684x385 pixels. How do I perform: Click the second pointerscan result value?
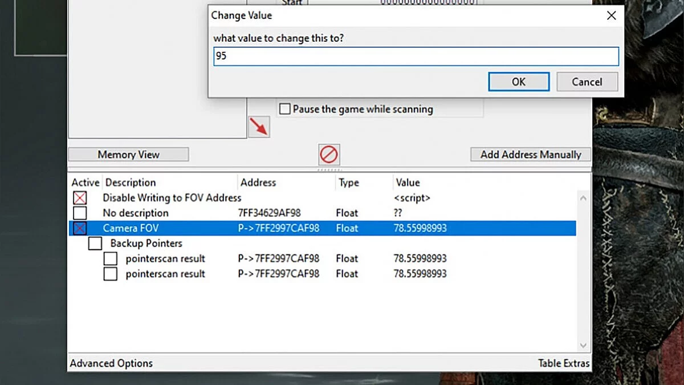tap(420, 274)
